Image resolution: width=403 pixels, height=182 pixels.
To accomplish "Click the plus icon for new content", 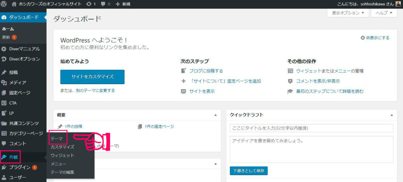I will 118,4.
